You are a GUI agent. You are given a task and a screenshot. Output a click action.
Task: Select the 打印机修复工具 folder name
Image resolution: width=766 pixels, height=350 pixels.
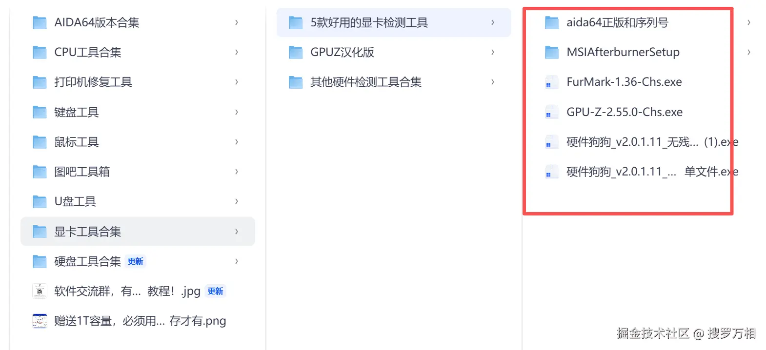pos(93,82)
